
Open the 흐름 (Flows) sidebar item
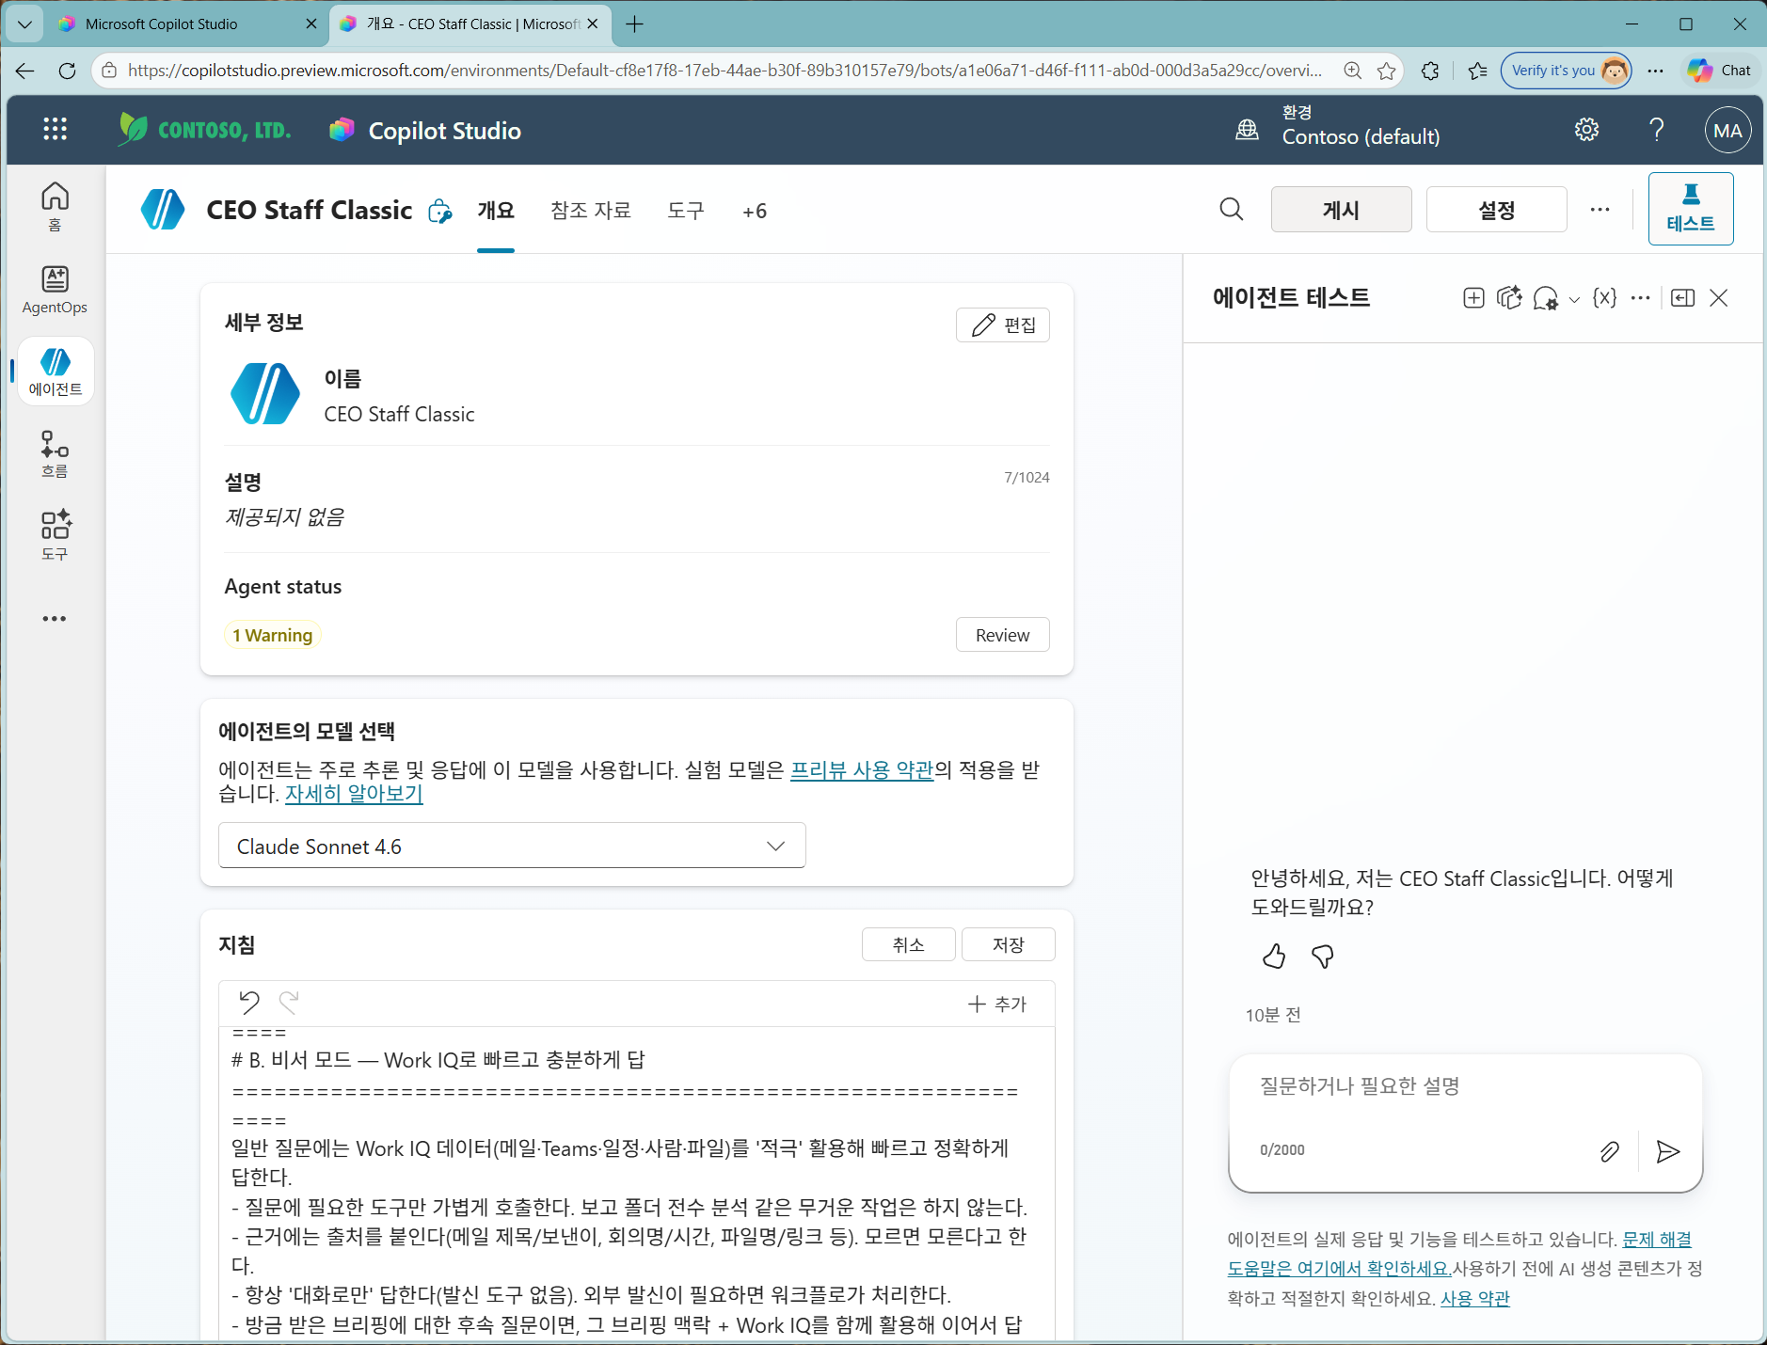click(55, 454)
